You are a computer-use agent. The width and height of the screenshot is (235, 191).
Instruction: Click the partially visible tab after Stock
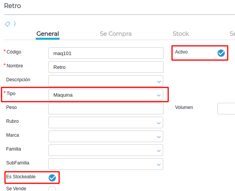pos(232,34)
